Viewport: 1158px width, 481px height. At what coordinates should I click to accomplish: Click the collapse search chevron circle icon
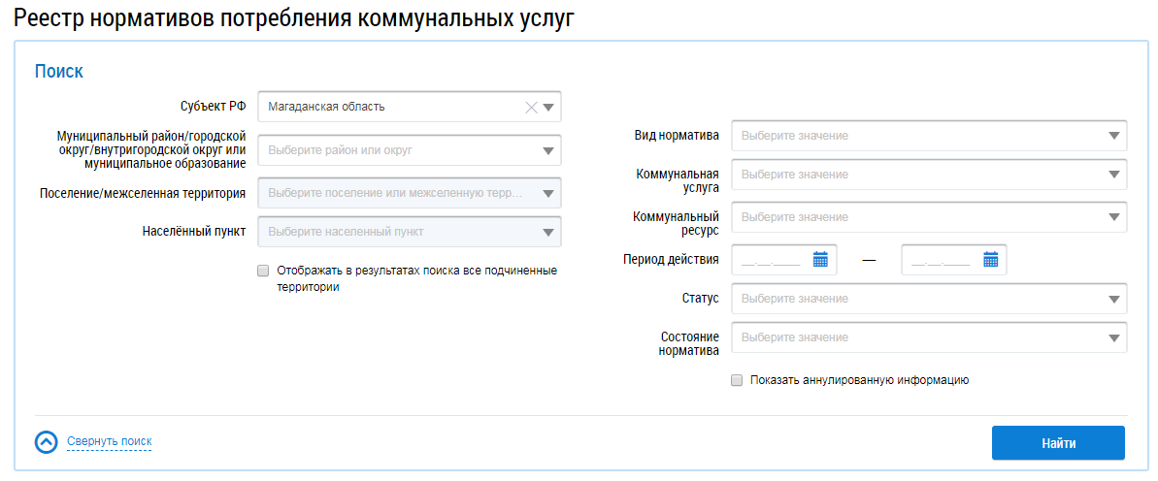tap(47, 442)
